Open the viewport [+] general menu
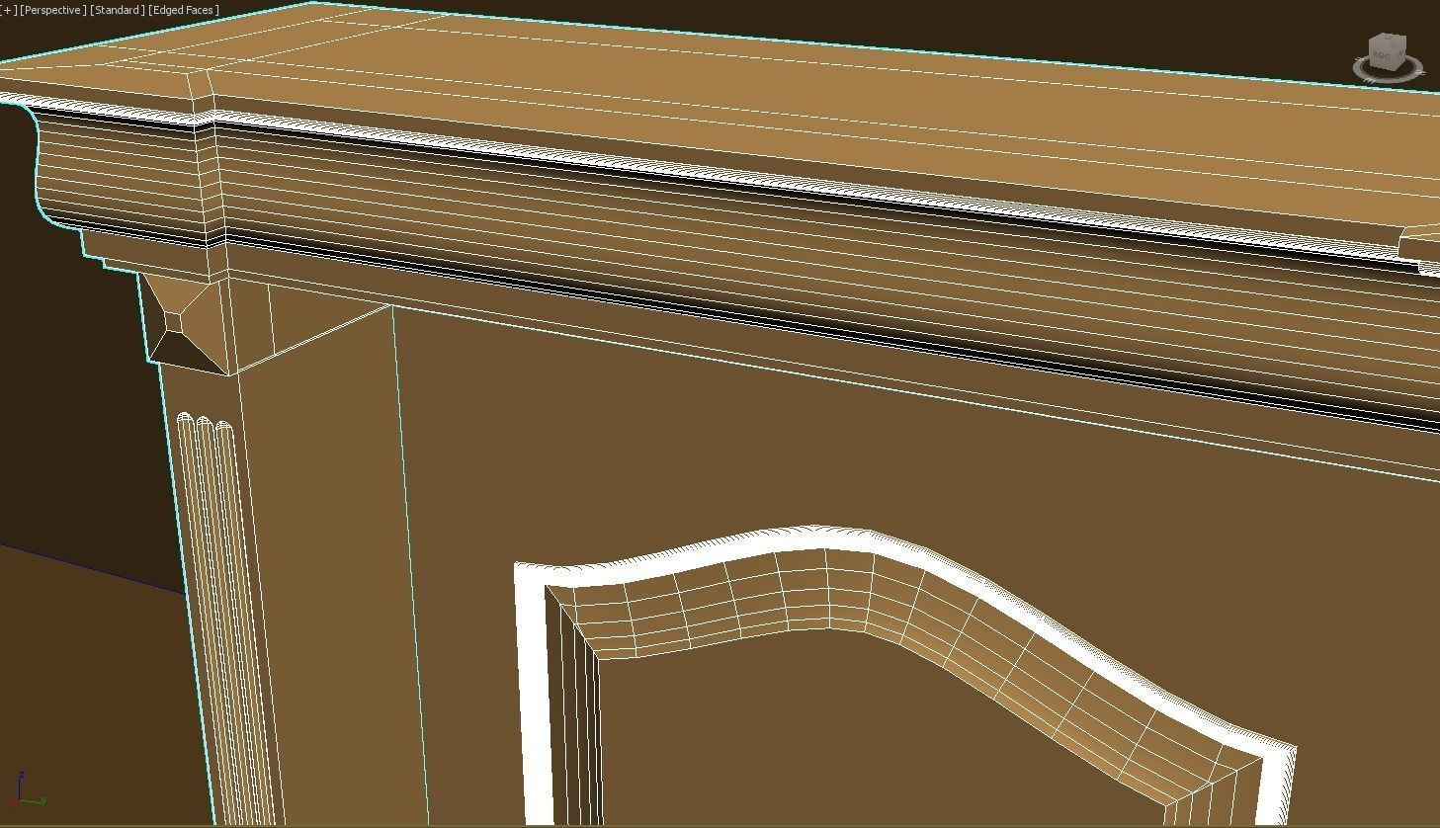Viewport: 1440px width, 828px height. click(x=8, y=10)
